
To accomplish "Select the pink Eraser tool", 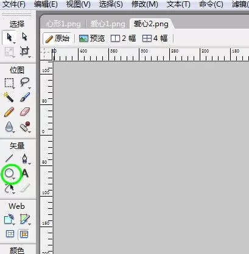I will (25, 112).
